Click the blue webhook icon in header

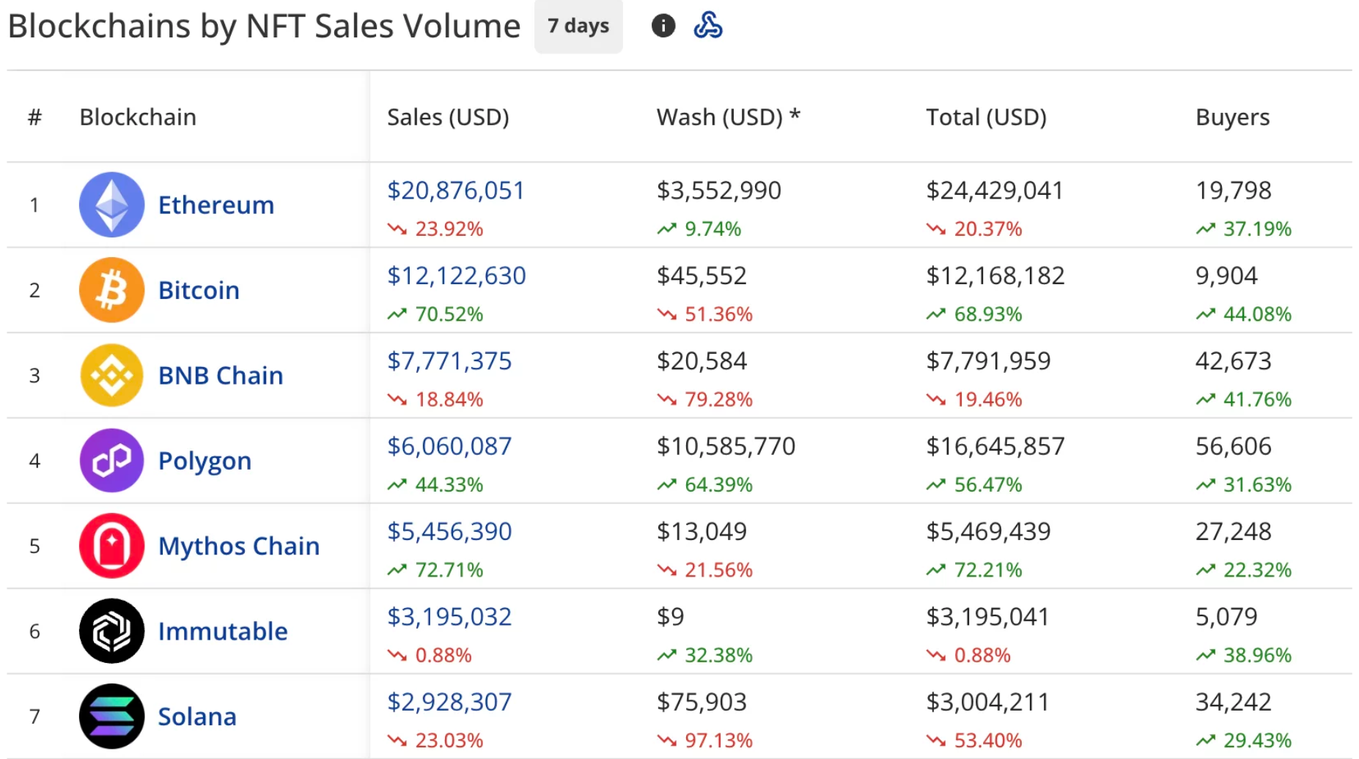(708, 26)
